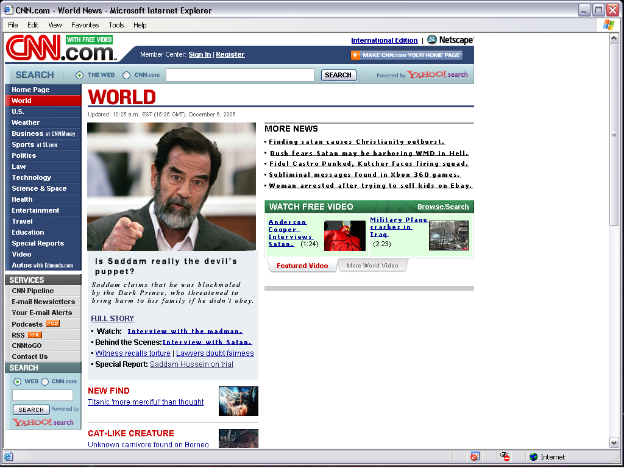Click the WITH FREE VIDEO green badge
This screenshot has width=624, height=468.
click(x=89, y=40)
